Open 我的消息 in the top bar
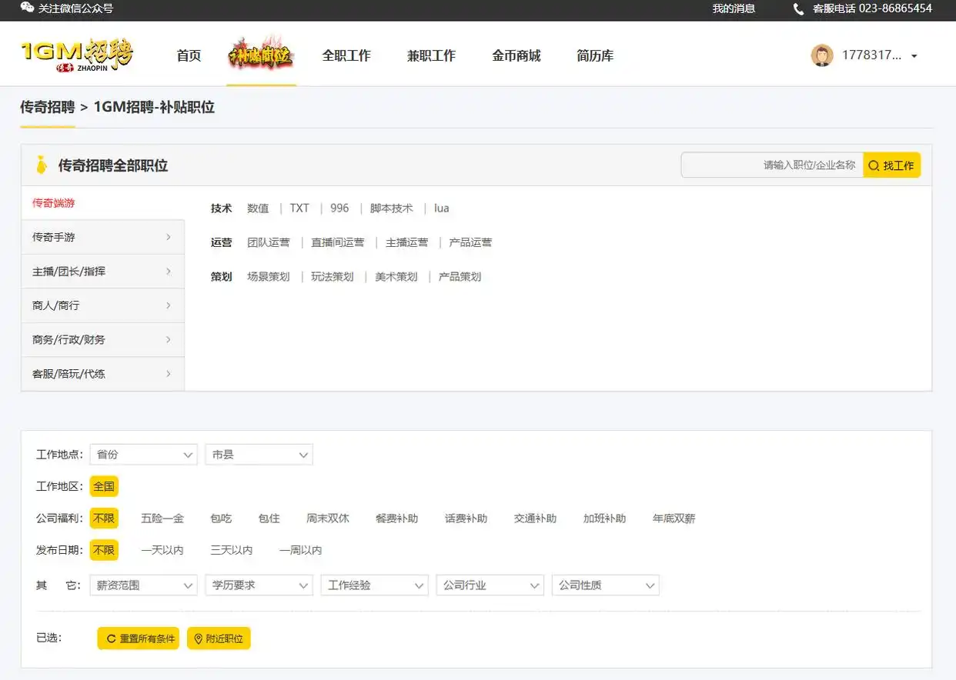 (x=733, y=9)
